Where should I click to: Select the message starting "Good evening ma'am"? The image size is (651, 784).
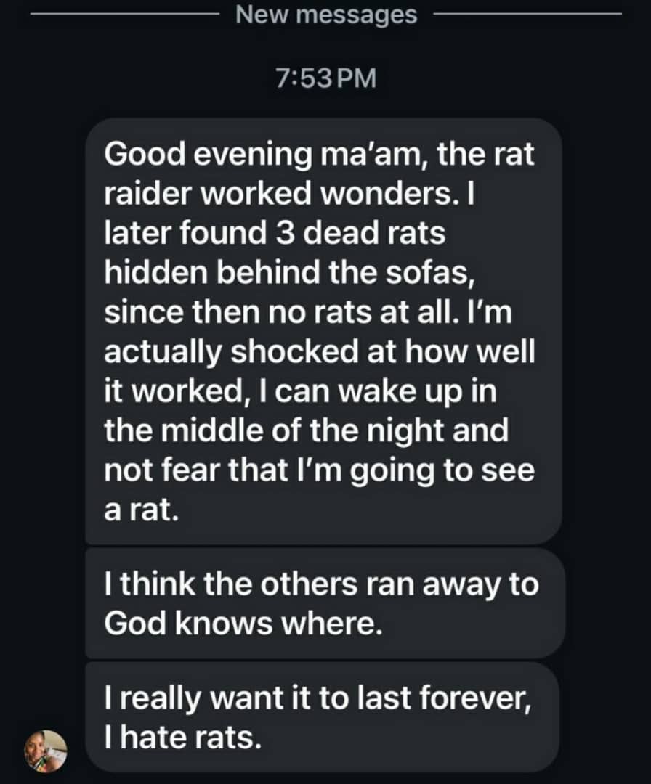click(x=323, y=330)
